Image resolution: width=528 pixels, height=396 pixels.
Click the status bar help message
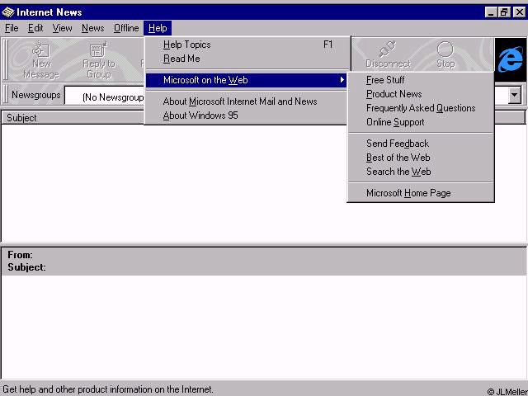click(x=108, y=389)
